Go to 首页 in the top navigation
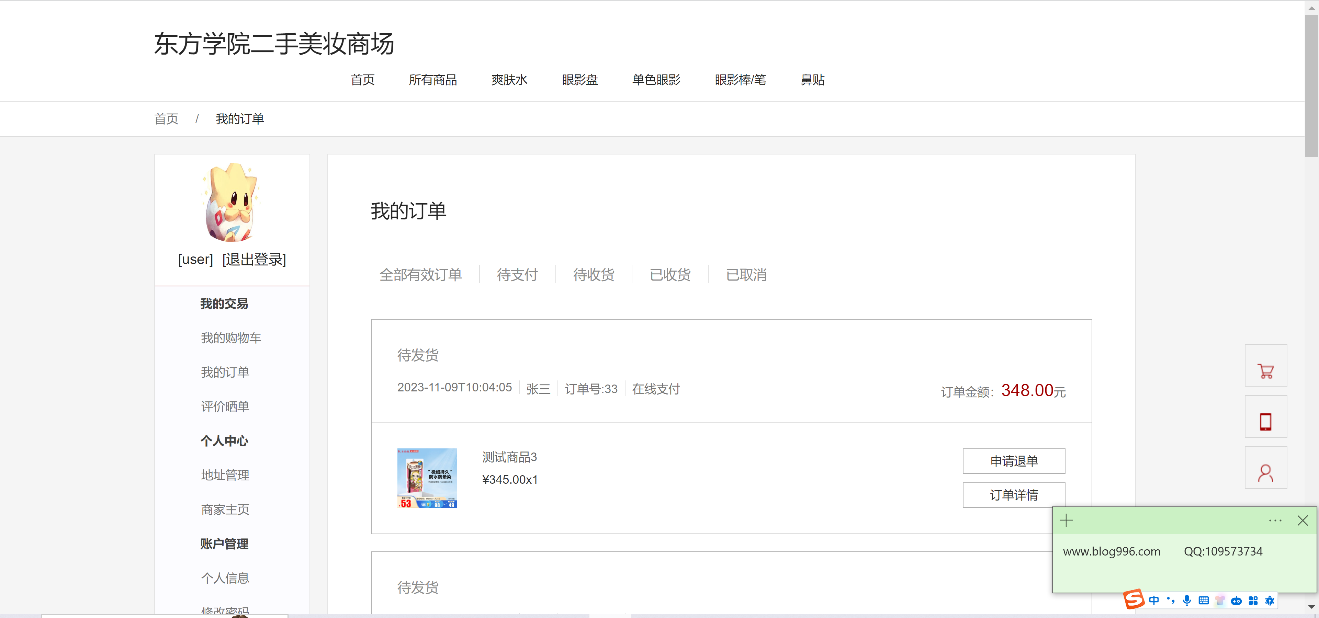Screen dimensions: 1319x618 [x=362, y=80]
